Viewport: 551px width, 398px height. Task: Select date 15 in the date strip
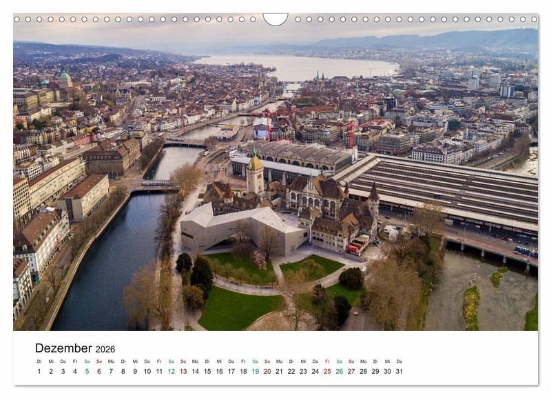(207, 371)
